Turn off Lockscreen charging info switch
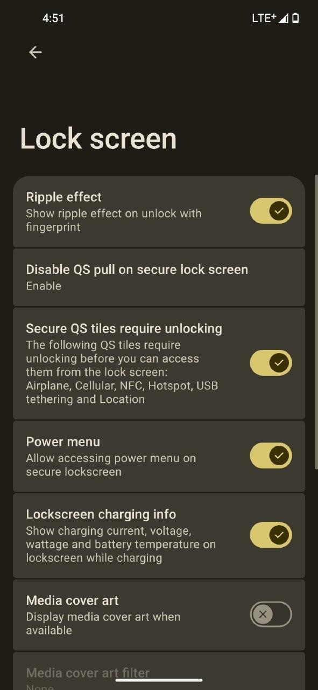The height and width of the screenshot is (690, 318). [x=271, y=535]
